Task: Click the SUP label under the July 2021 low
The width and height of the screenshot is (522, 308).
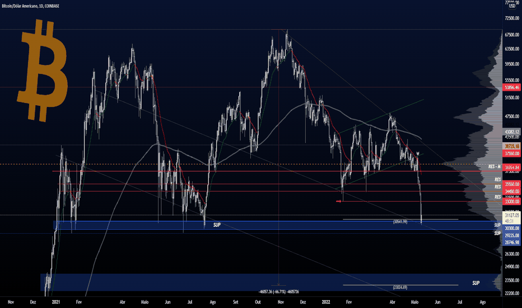Action: [x=217, y=225]
